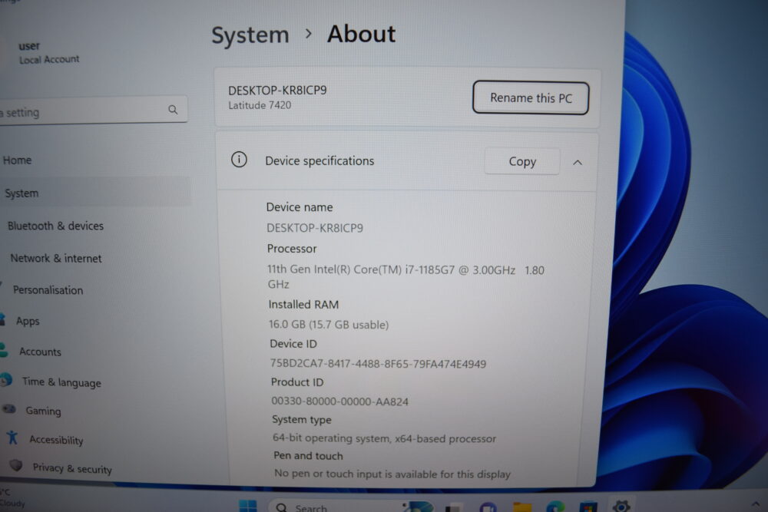Copy the device specifications
Screen dimensions: 768x512
tap(522, 161)
